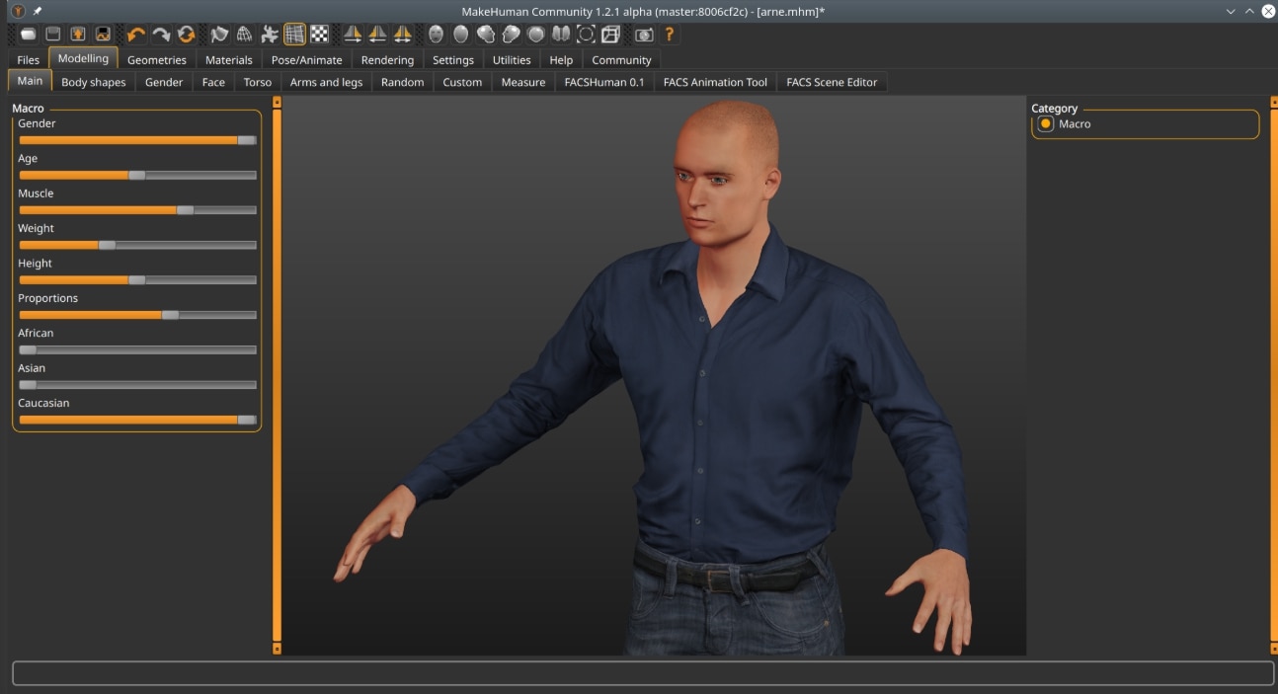
Task: Select the Macro category radio button
Action: (x=1046, y=124)
